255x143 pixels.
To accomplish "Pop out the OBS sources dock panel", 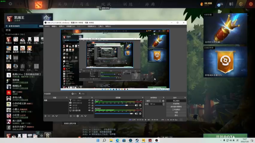I will tap(92, 98).
